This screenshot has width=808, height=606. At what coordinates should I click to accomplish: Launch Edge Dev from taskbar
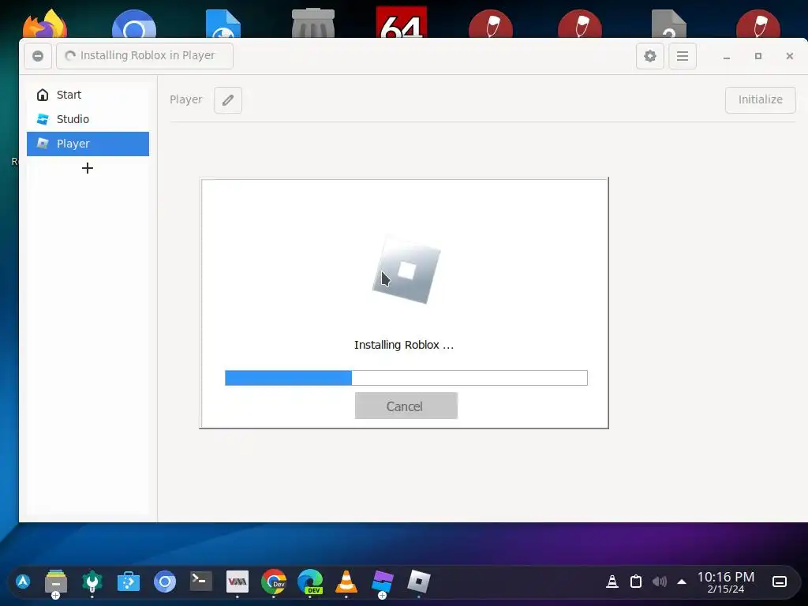[x=310, y=582]
